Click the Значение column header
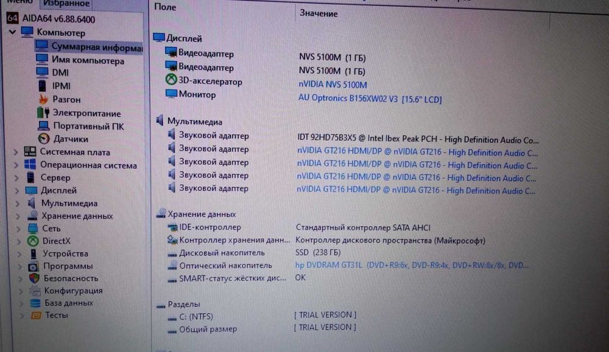 click(x=319, y=13)
